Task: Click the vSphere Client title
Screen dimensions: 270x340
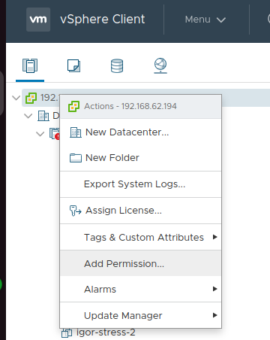Action: coord(103,20)
